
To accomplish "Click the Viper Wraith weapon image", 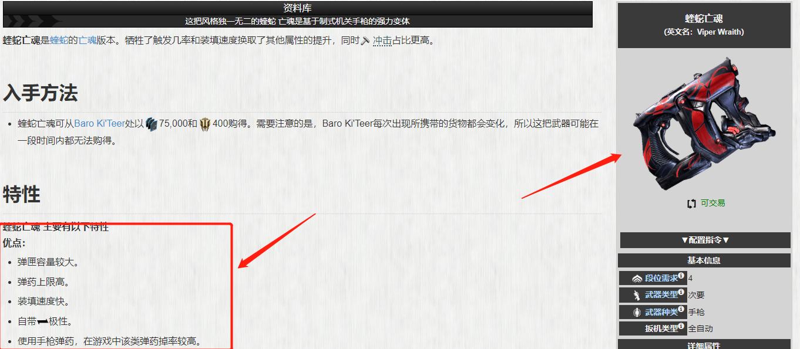I will [x=704, y=124].
